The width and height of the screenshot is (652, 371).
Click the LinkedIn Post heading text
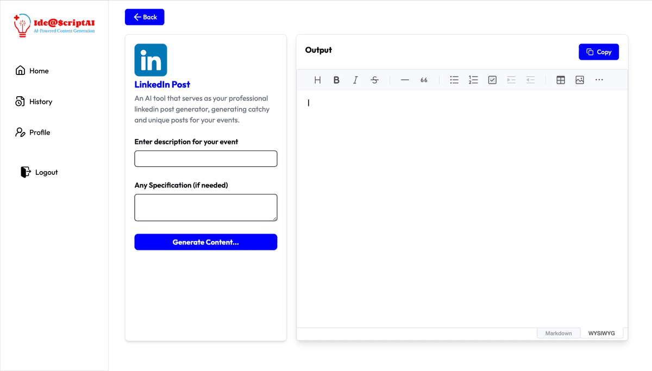tap(162, 84)
